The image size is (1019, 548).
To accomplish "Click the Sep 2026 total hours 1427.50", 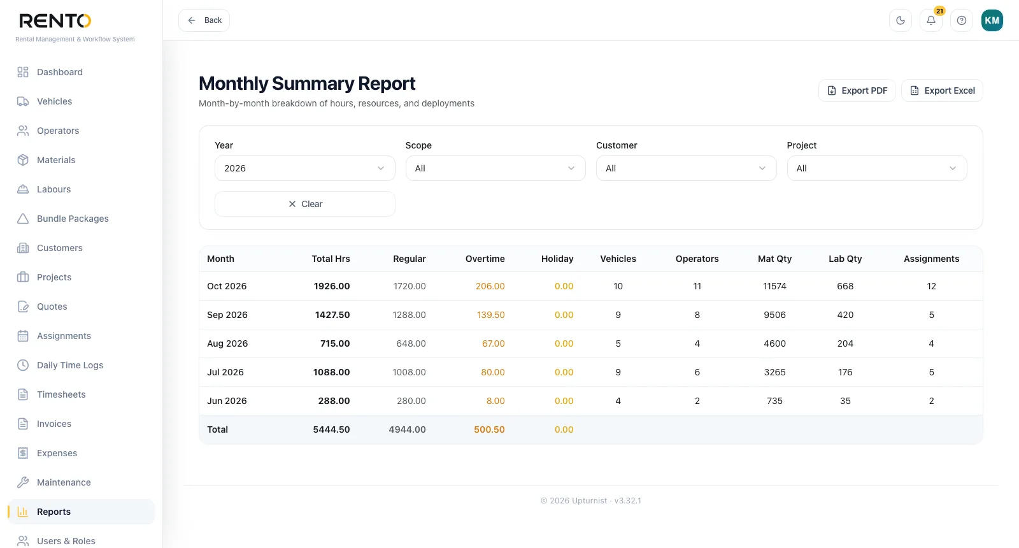I will (332, 315).
